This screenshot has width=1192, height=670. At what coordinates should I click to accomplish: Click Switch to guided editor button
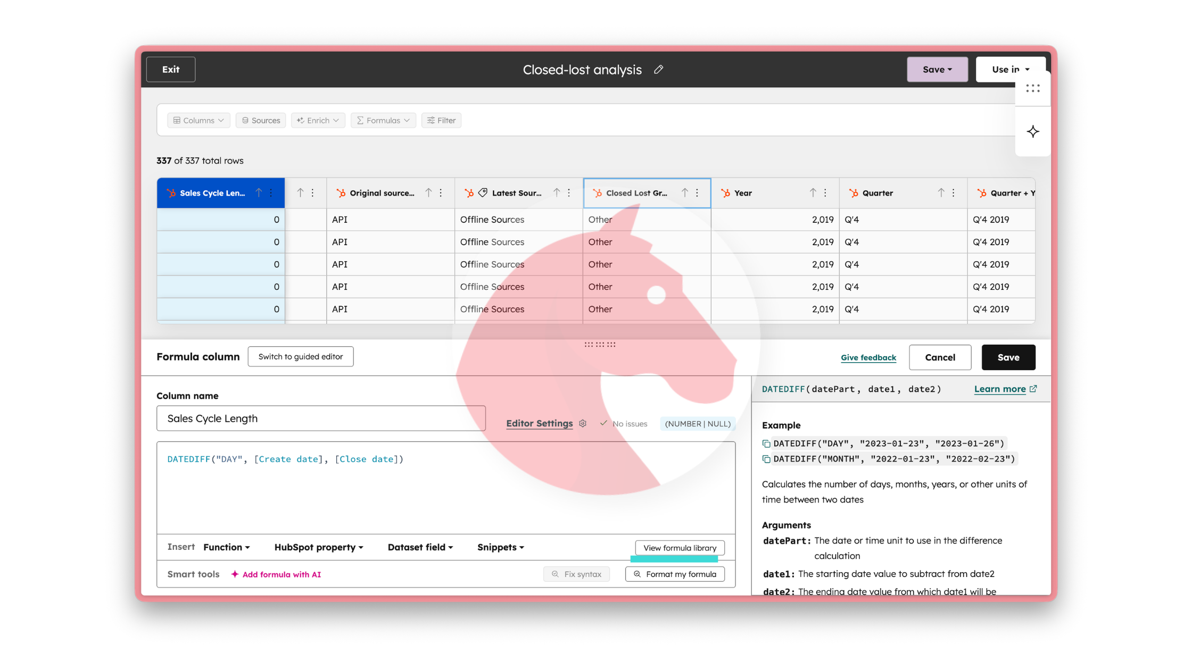[301, 357]
